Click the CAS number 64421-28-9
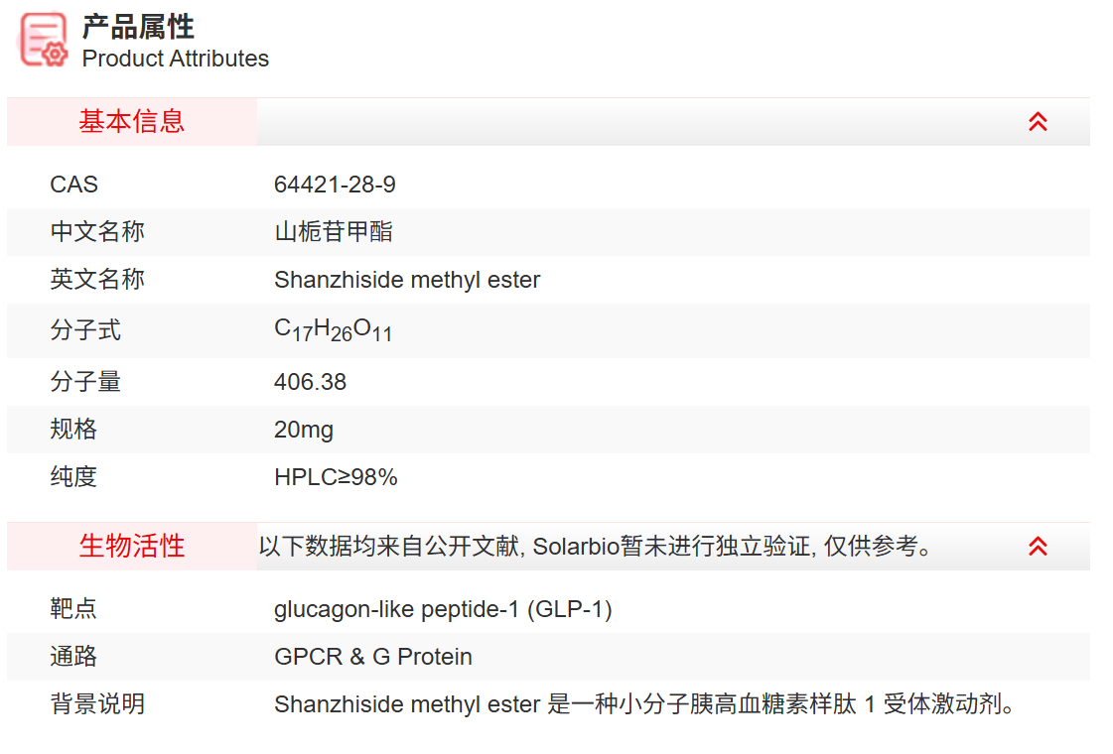This screenshot has width=1113, height=754. click(x=335, y=185)
